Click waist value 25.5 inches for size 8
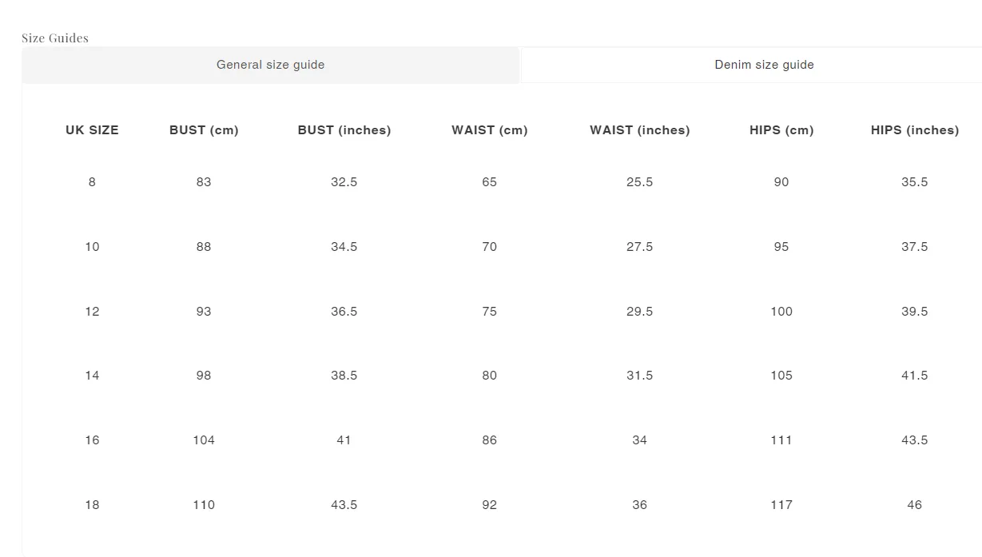The image size is (982, 557). click(640, 182)
